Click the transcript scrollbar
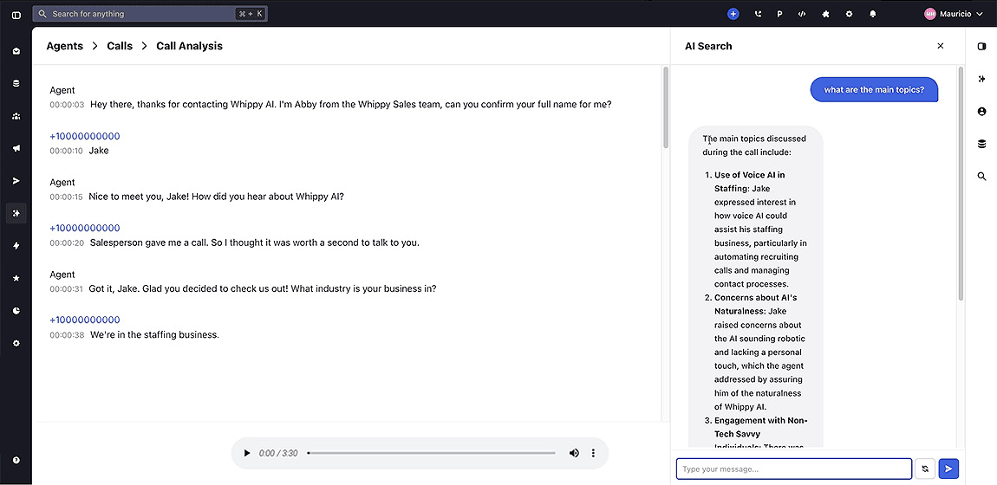The height and width of the screenshot is (485, 997). click(666, 107)
